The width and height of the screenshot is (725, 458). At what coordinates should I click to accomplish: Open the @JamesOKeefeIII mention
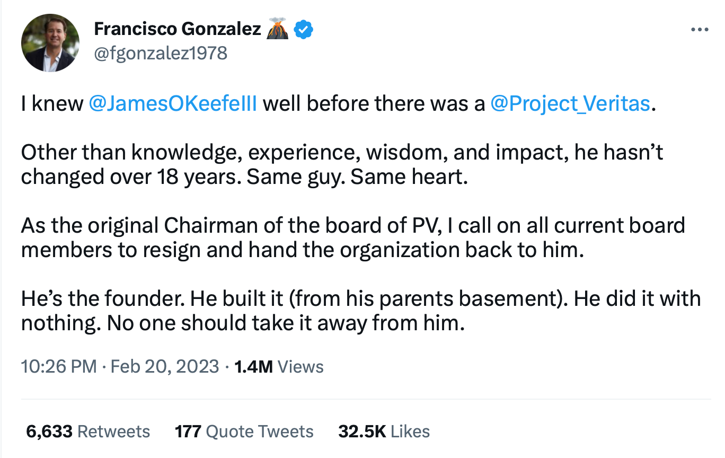tap(173, 104)
